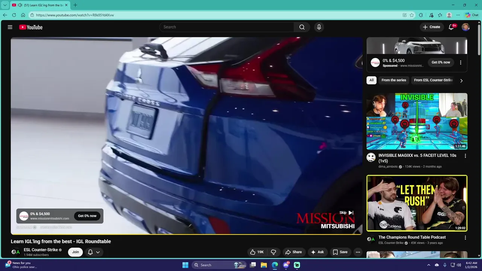The width and height of the screenshot is (482, 271).
Task: Like the video with 19K likes
Action: 257,252
